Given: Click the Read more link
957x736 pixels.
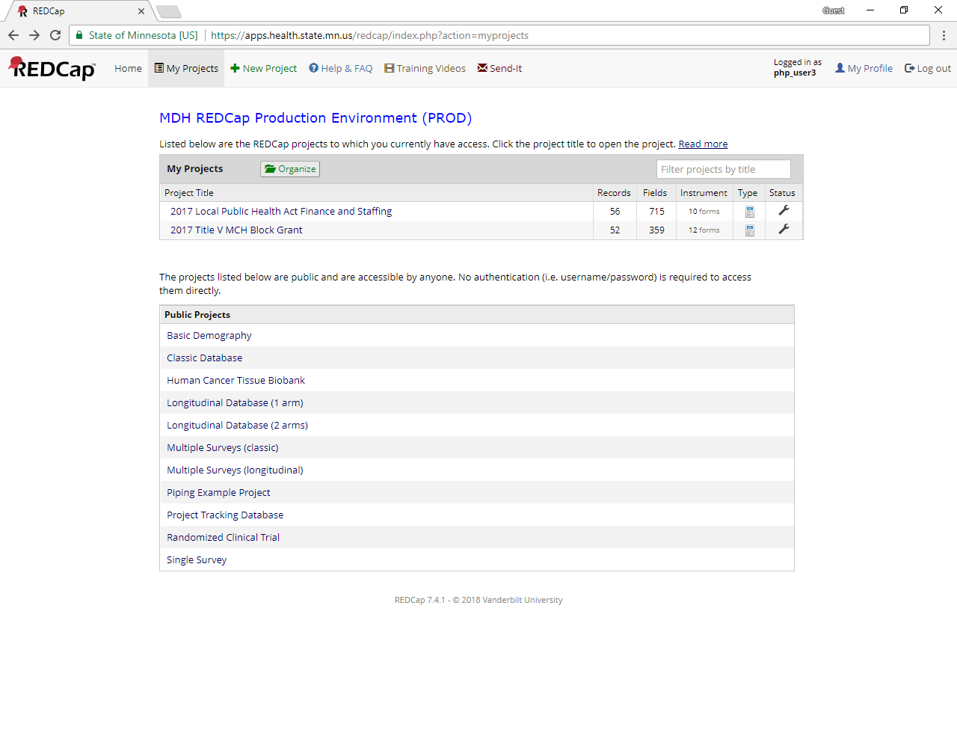Looking at the screenshot, I should tap(703, 144).
